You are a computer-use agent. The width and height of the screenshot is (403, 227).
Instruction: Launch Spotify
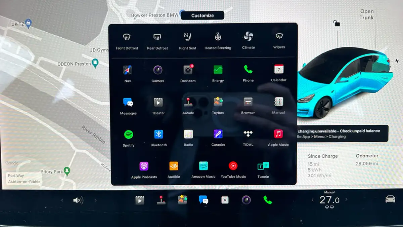pyautogui.click(x=129, y=138)
